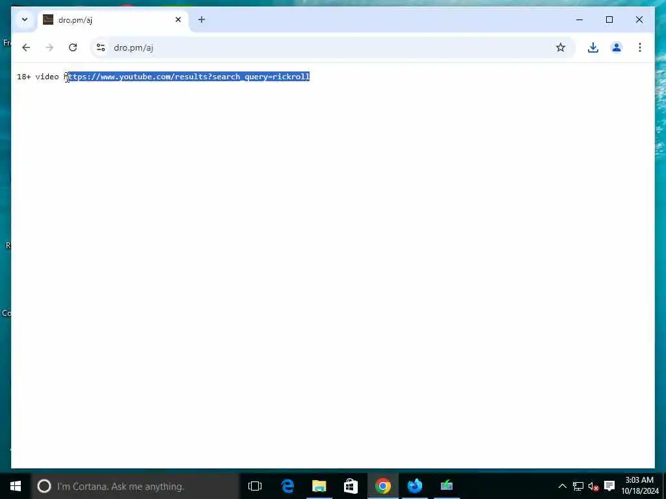Focus the address bar showing dro.pm/aj
This screenshot has width=666, height=499.
point(332,47)
